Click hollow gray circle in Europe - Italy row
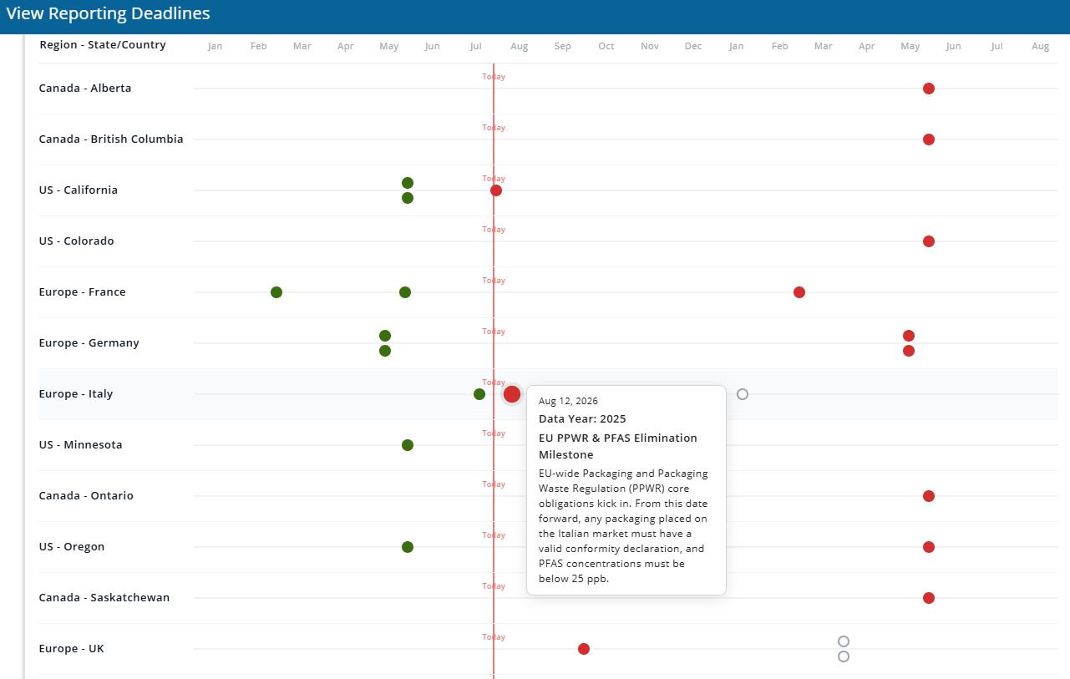Screen dimensions: 1070x679 (x=743, y=394)
